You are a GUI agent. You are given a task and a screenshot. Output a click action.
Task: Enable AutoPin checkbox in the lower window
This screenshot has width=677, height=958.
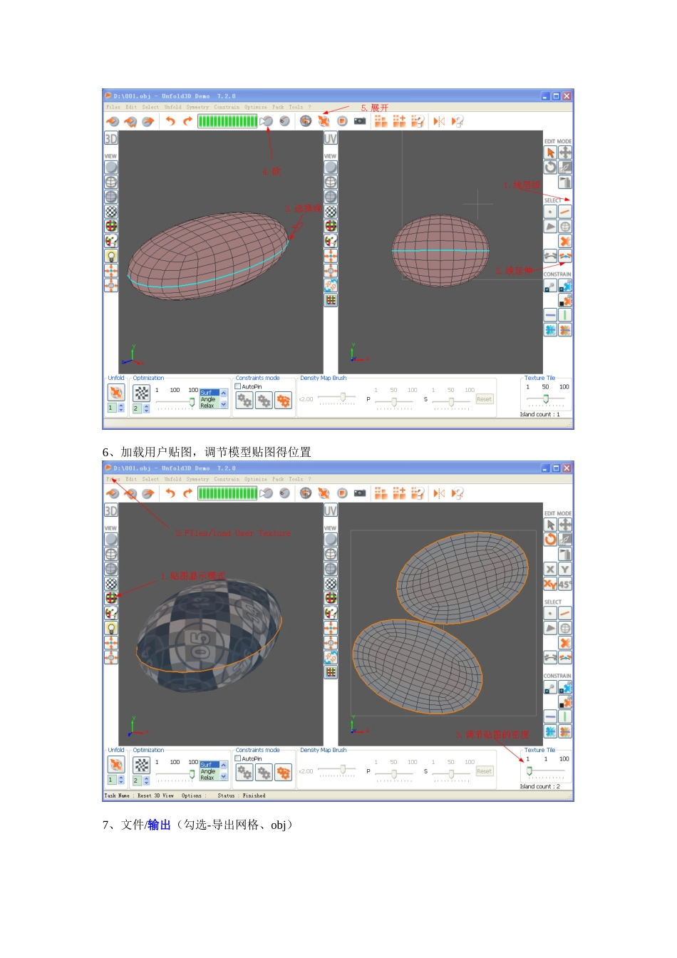pos(238,758)
